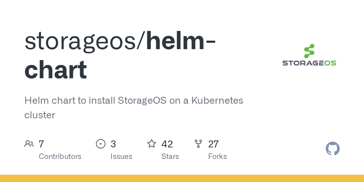
Task: Click the green StorageOS S symbol
Action: (x=309, y=51)
